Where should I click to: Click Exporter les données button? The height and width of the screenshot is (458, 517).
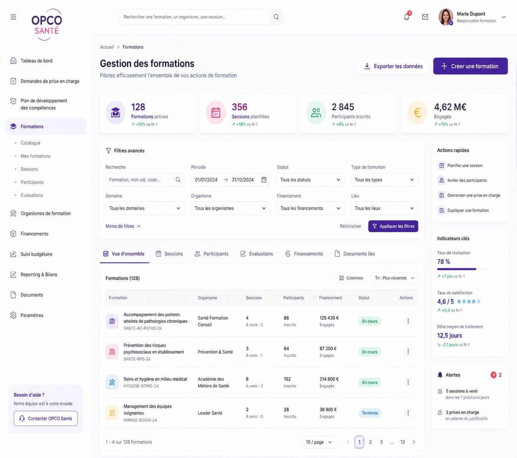[393, 66]
